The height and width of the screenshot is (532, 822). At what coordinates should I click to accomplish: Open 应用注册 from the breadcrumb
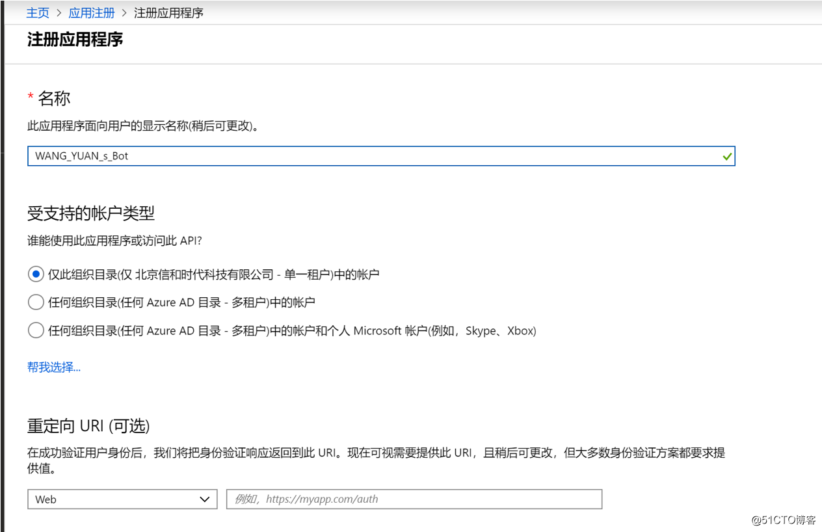pyautogui.click(x=91, y=12)
